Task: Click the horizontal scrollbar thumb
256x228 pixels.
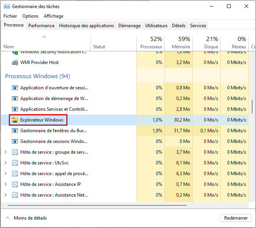Action: 97,205
